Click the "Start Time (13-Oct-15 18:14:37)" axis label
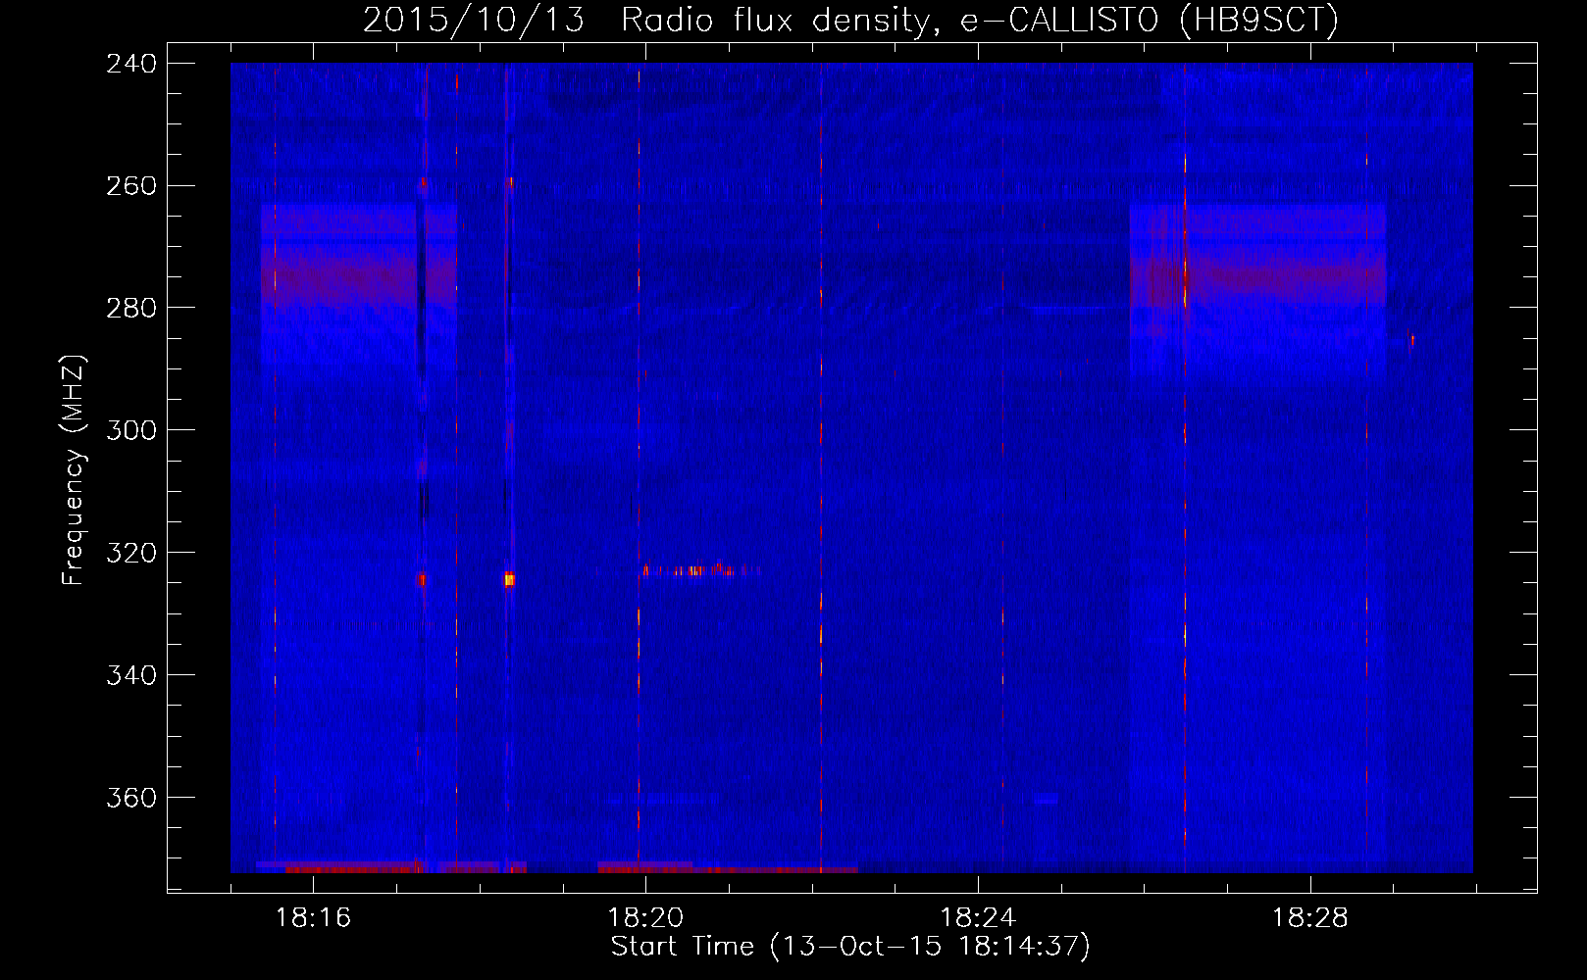1587x980 pixels. 850,947
